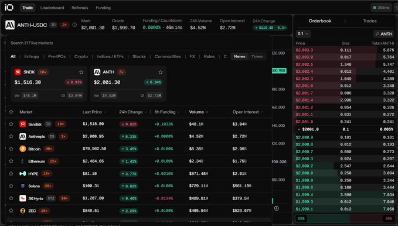Open the ANTH-USDC market selector
Image resolution: width=398 pixels, height=226 pixels.
[32, 25]
